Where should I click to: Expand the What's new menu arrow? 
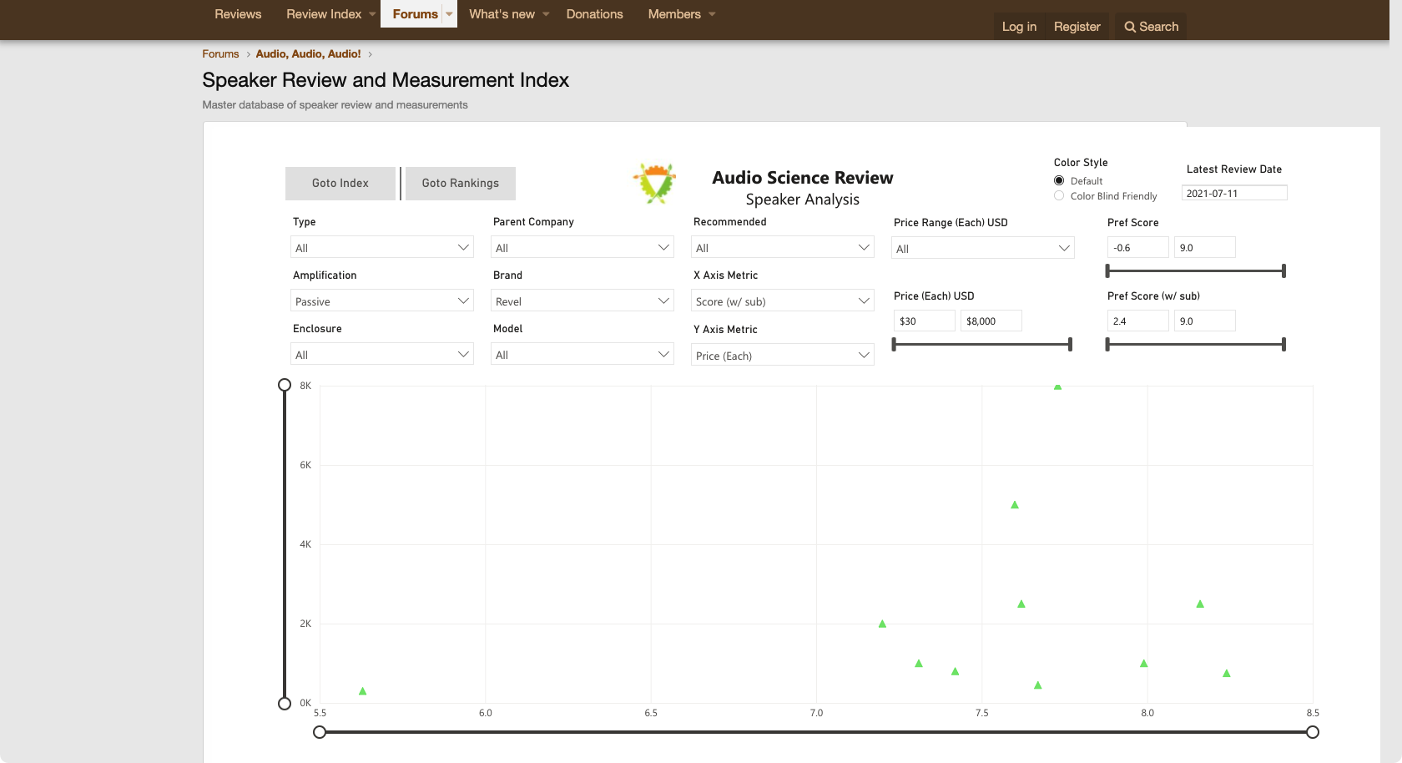[546, 14]
